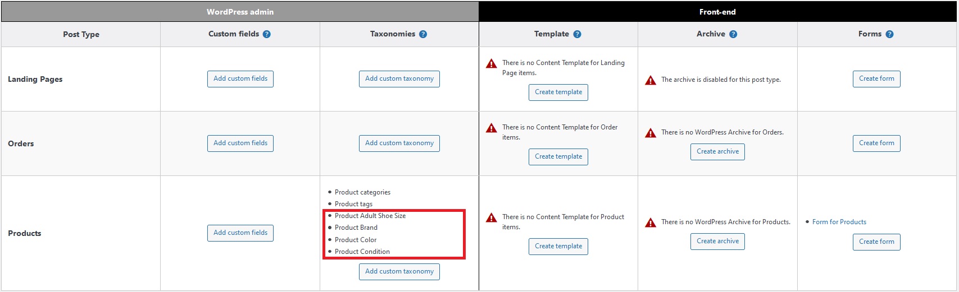Select the Product Adult Shoe Size entry

[x=370, y=216]
